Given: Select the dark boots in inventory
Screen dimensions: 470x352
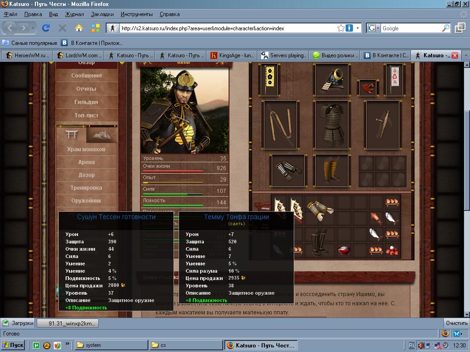Looking at the screenshot, I should pyautogui.click(x=319, y=242).
